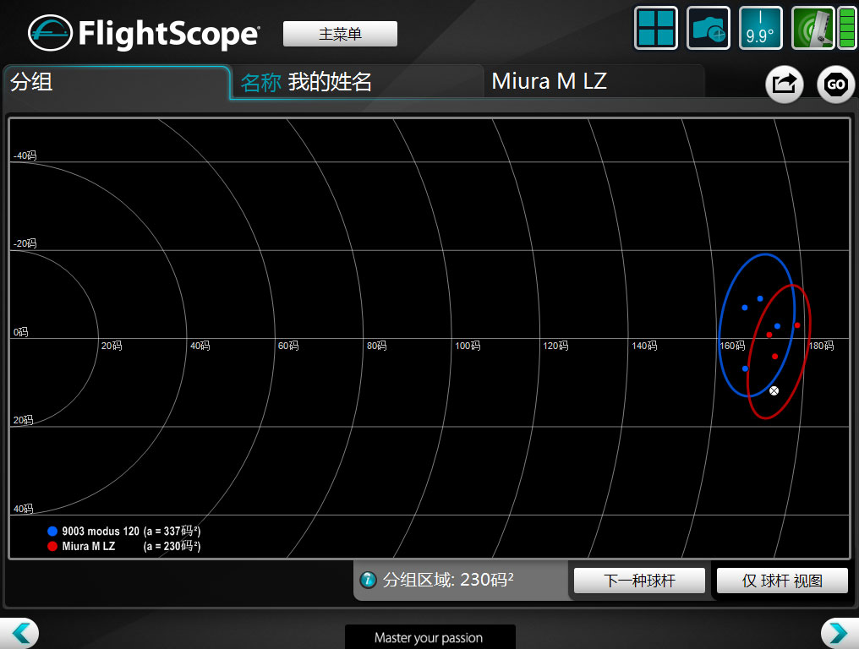
Task: Check the green battery level indicator
Action: click(846, 29)
